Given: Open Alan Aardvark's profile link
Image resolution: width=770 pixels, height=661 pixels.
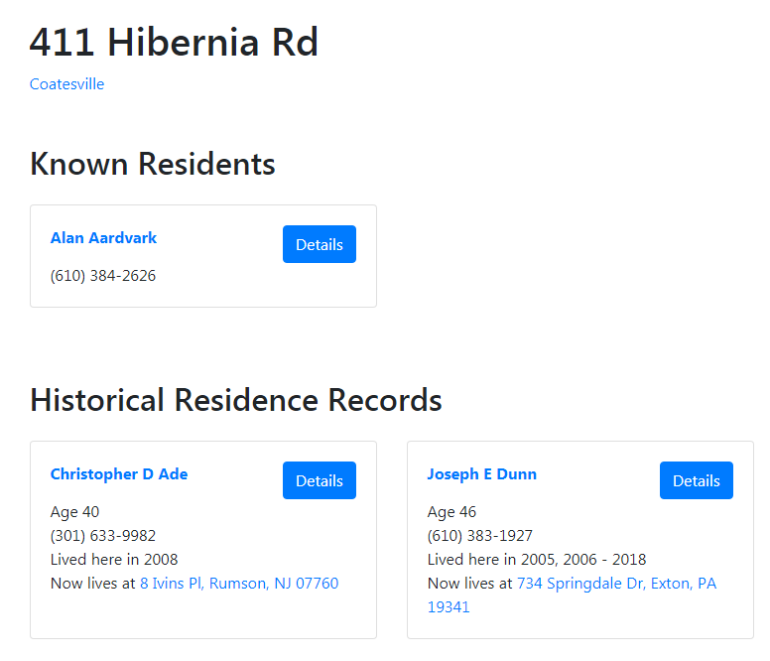Looking at the screenshot, I should (103, 237).
